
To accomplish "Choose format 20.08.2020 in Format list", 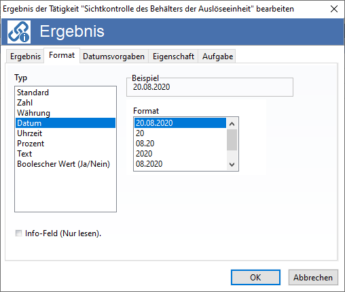I will pos(180,123).
